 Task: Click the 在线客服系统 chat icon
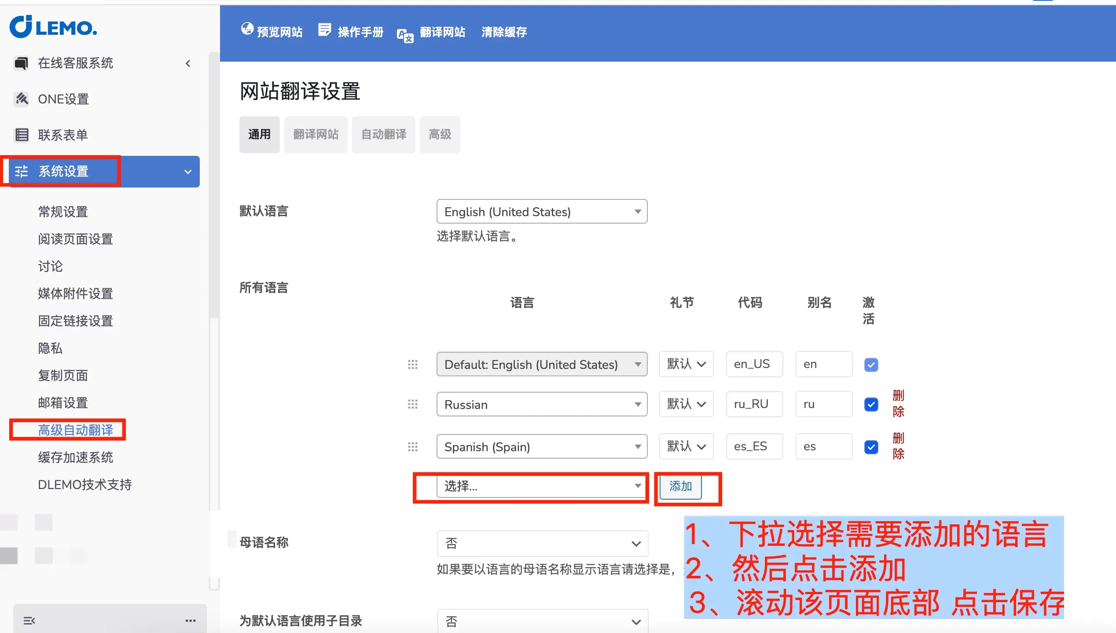(x=21, y=63)
